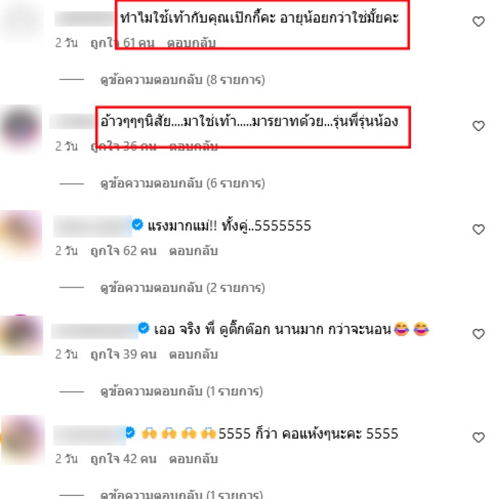Like the แรงมากแม่!! comment heart
This screenshot has height=499, width=493.
[478, 229]
